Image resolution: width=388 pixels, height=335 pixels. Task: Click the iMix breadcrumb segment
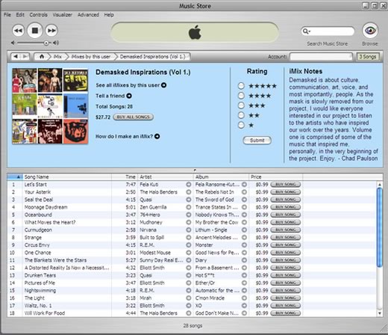(x=57, y=57)
